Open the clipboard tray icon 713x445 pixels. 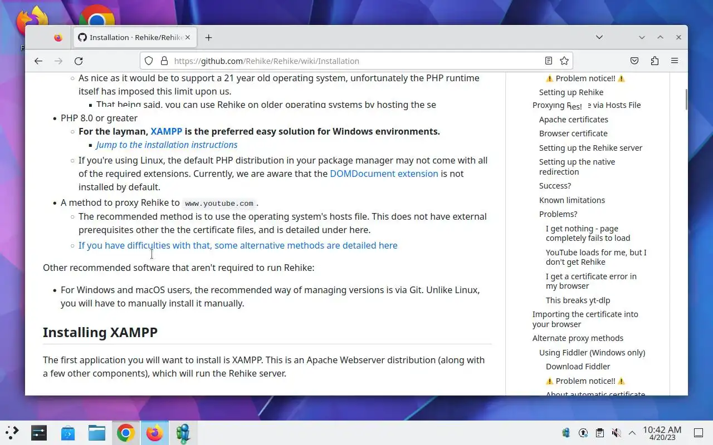tap(599, 433)
